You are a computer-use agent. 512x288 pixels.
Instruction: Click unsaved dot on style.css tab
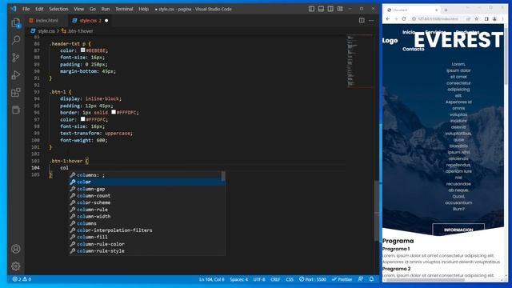[106, 21]
